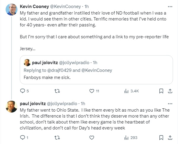Bookmark Kevin Cooney's tweet
This screenshot has height=144, width=178.
click(x=161, y=91)
